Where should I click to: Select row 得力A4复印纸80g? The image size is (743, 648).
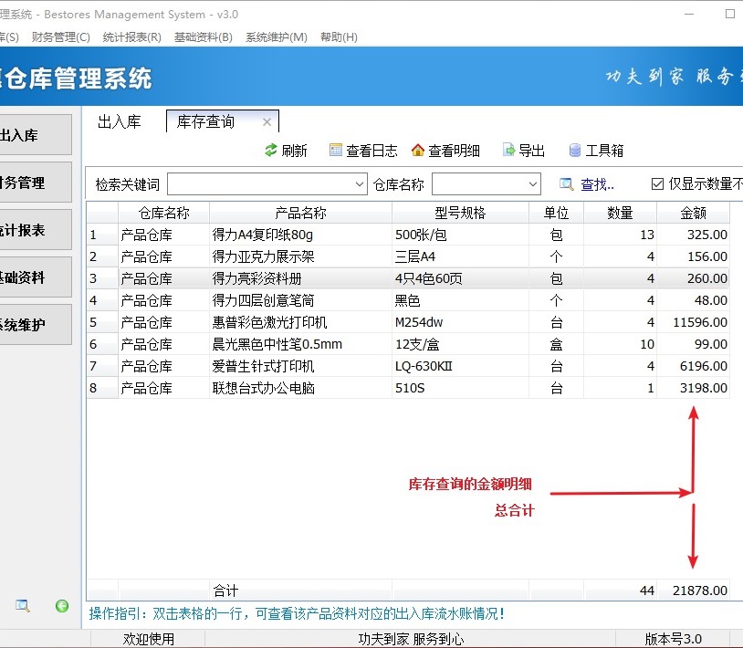pyautogui.click(x=407, y=235)
